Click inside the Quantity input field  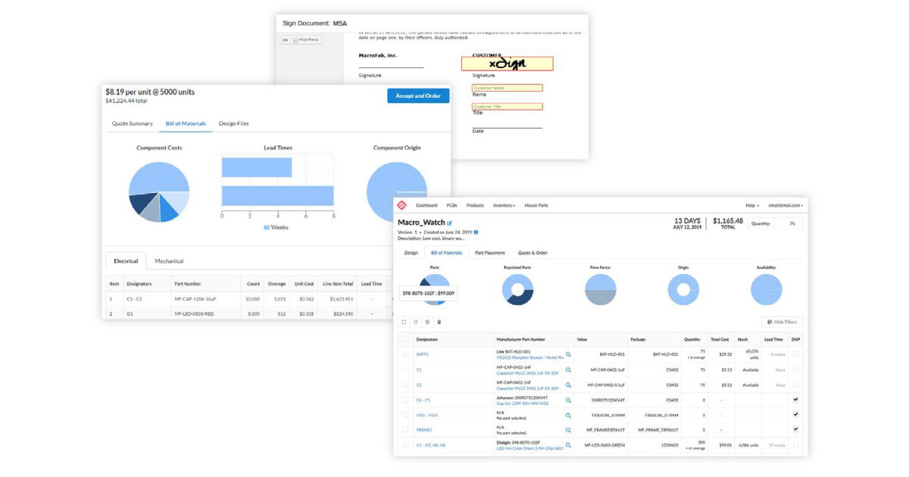790,223
